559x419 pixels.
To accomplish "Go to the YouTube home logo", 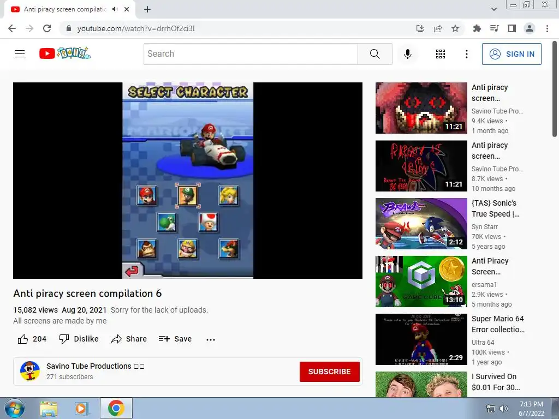I will [x=65, y=53].
